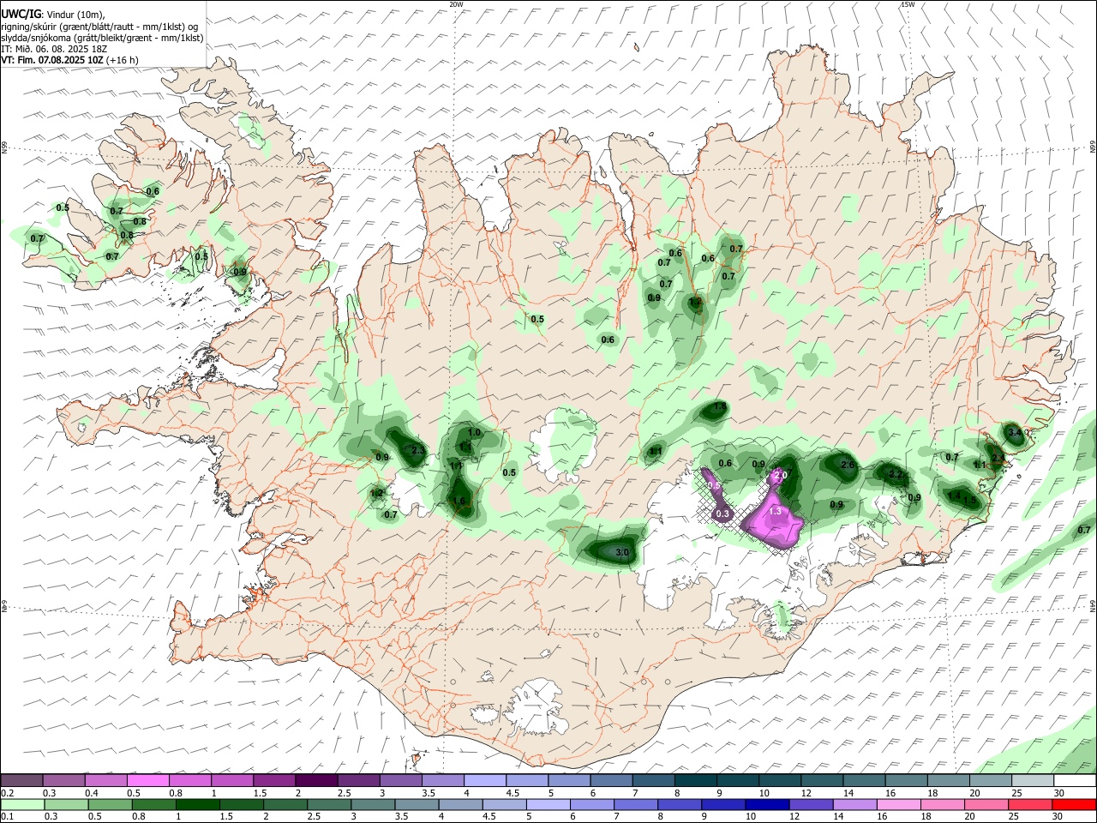Click the lavender 14 swatch in lower legend

click(855, 804)
